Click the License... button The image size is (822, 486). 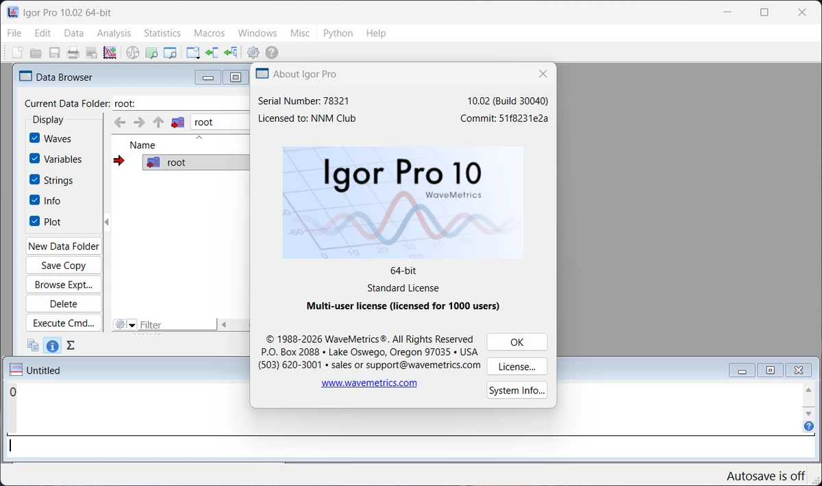(x=517, y=366)
